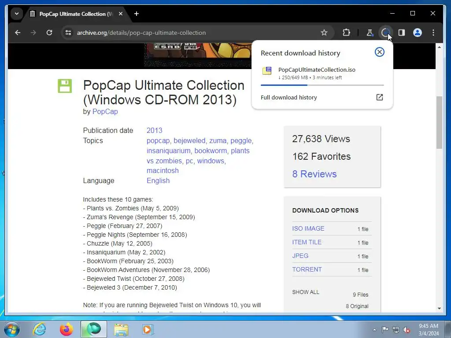Click the muted volume tray icon
The height and width of the screenshot is (338, 451).
tap(407, 330)
